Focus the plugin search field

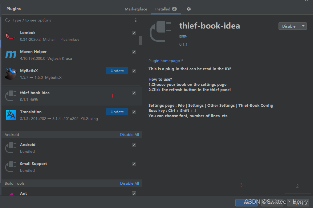click(72, 20)
